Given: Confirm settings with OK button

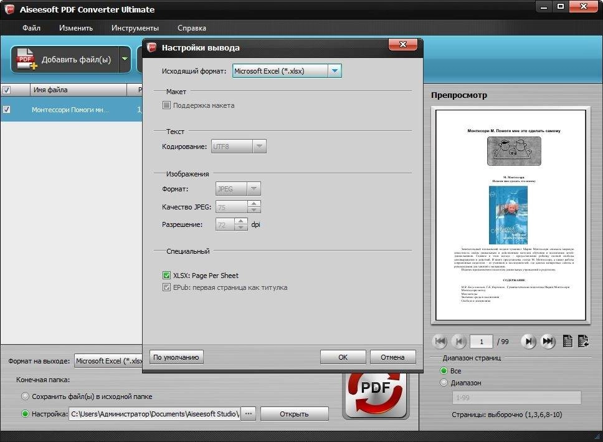Looking at the screenshot, I should pyautogui.click(x=343, y=357).
